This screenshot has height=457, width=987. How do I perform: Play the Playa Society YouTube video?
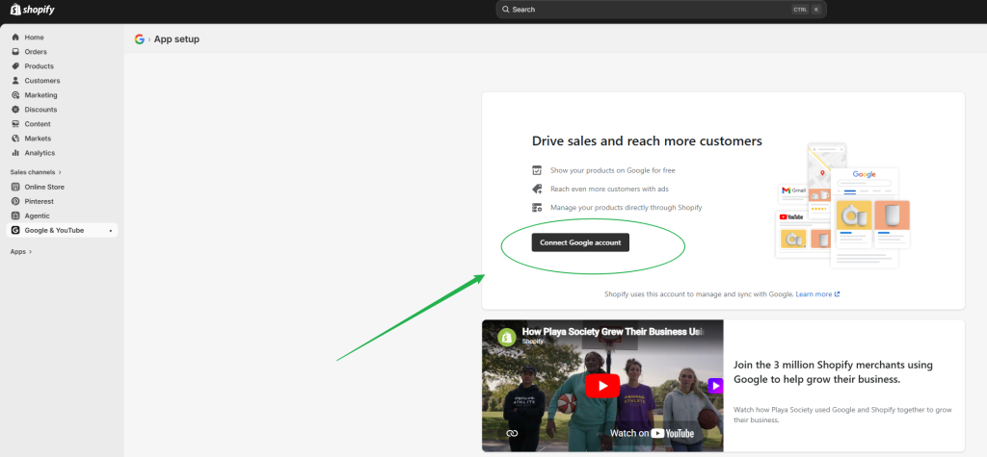pos(602,386)
